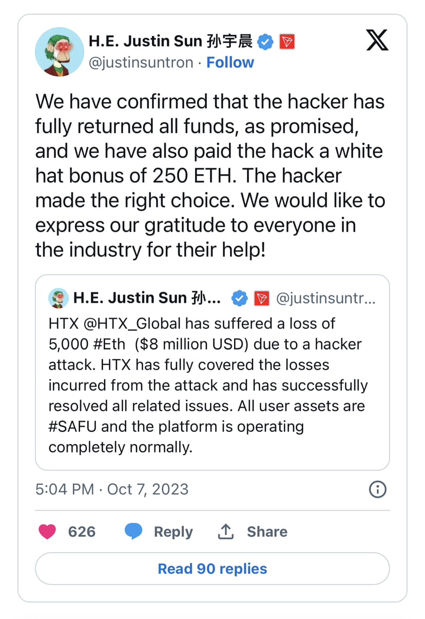Click the blue verified badge in header
This screenshot has height=619, width=425.
tap(265, 42)
